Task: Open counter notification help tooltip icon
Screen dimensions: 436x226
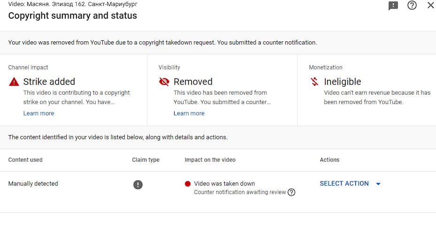Action: pos(291,192)
